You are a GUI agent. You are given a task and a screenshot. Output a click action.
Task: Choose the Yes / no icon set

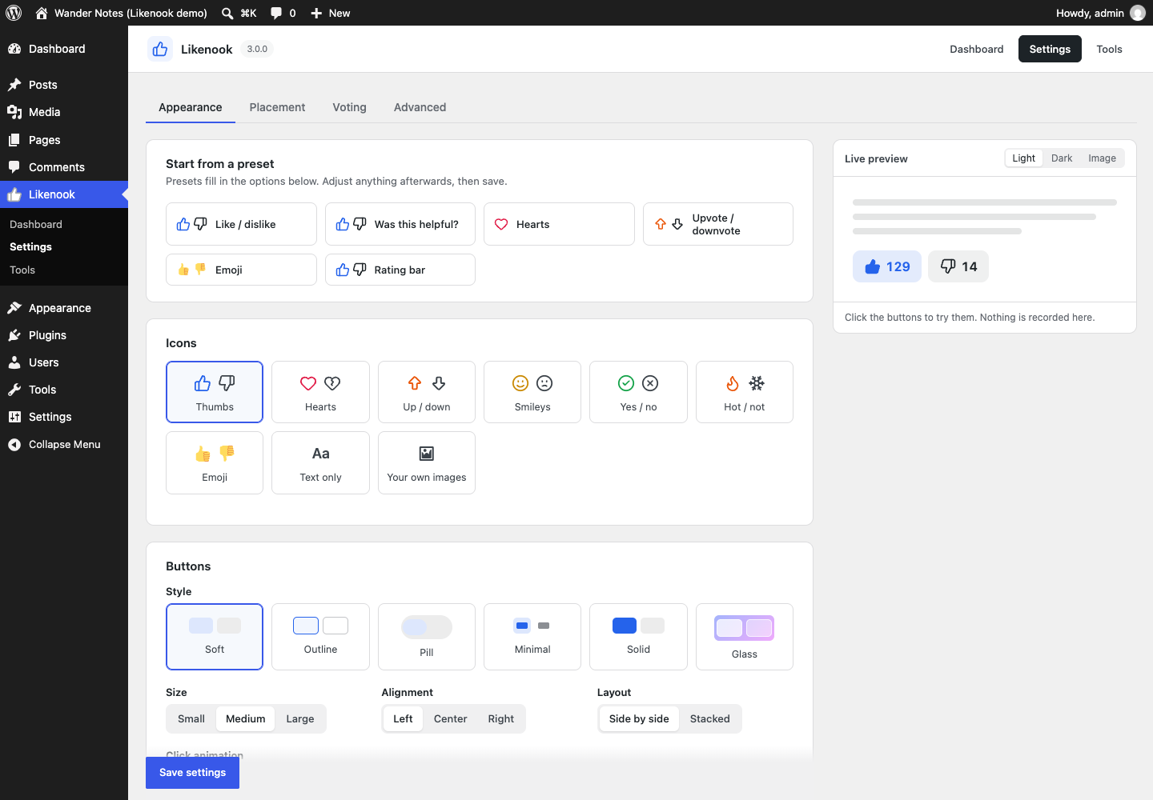click(638, 392)
